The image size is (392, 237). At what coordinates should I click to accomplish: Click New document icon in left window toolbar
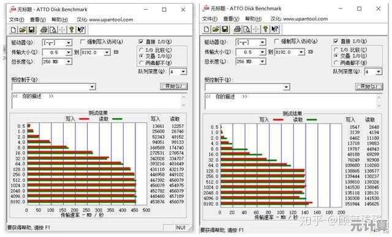tap(13, 30)
